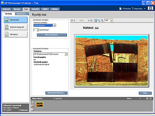Collapse the Moje výběry tray
Screen dimensions: 155x116
[x=151, y=98]
